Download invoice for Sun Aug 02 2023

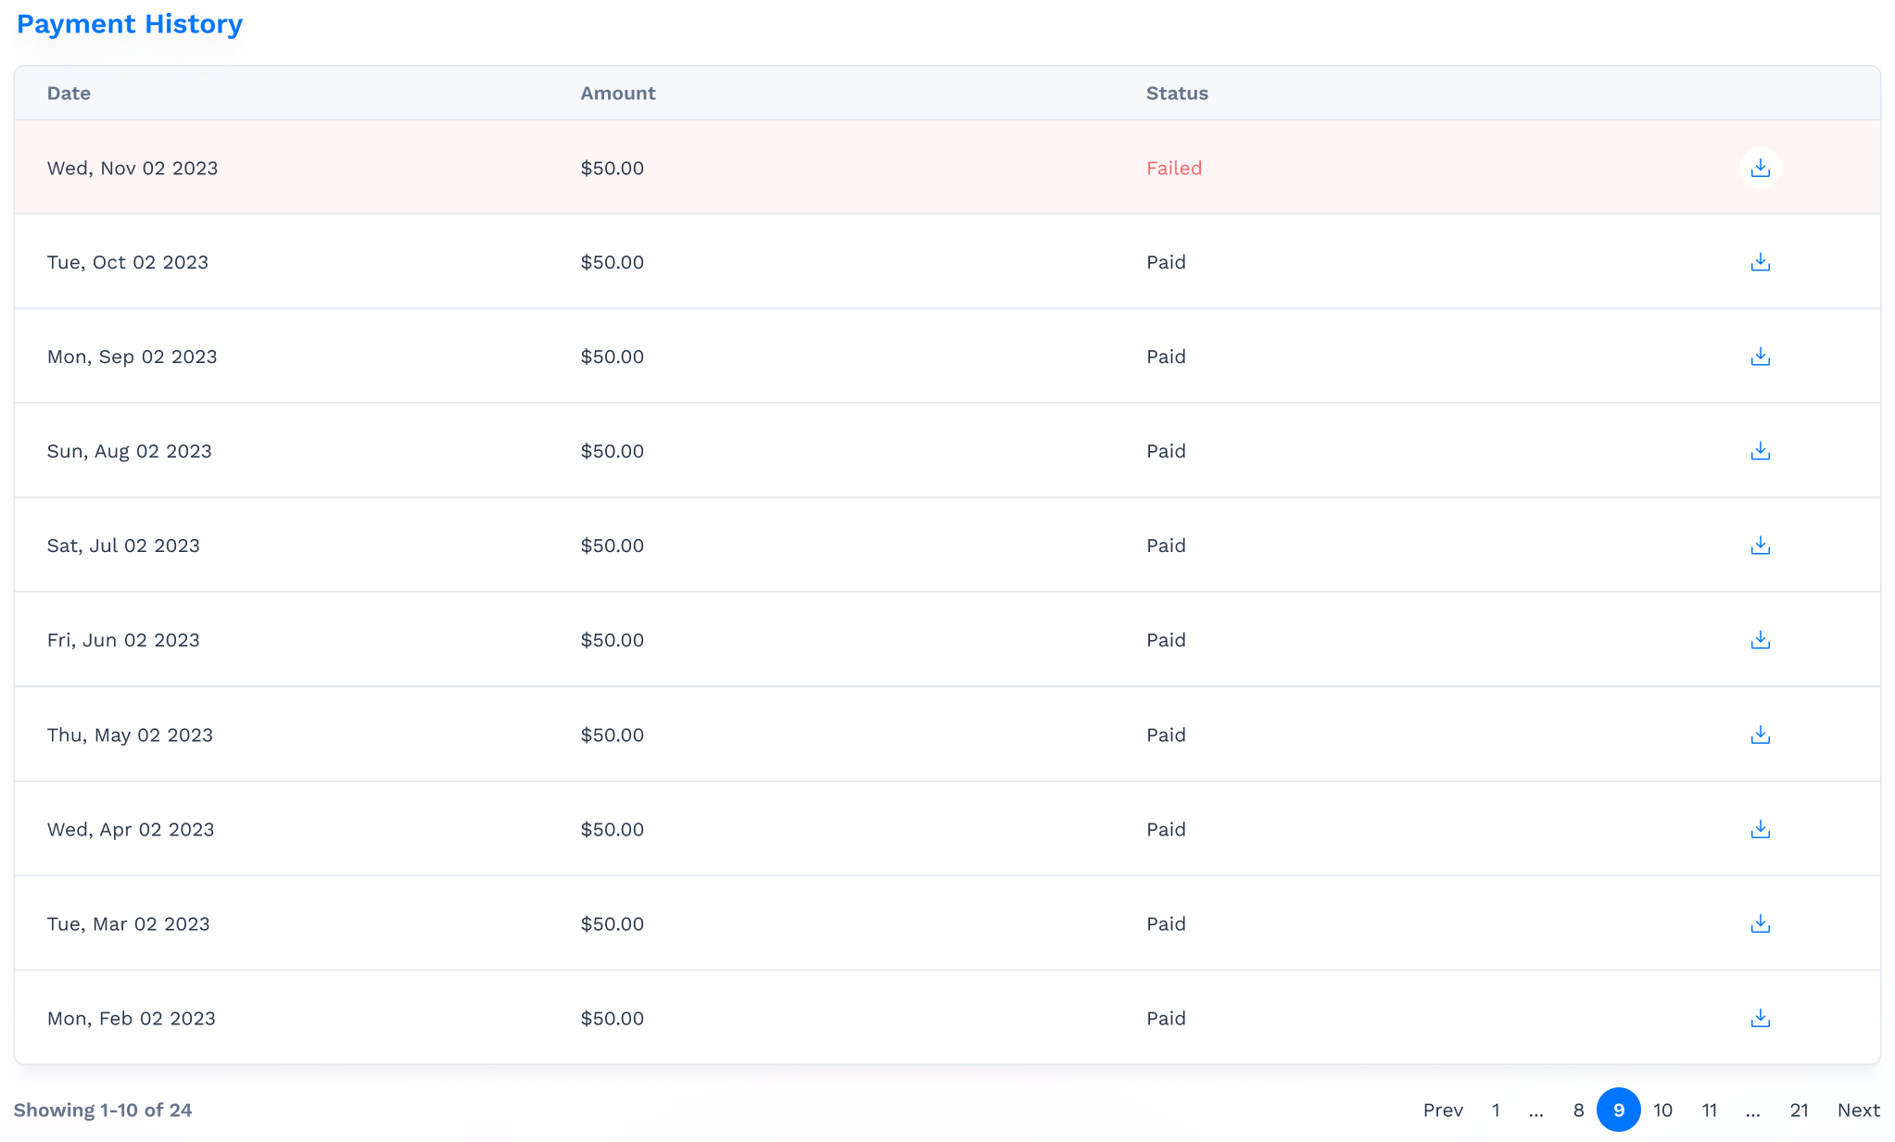click(1760, 450)
